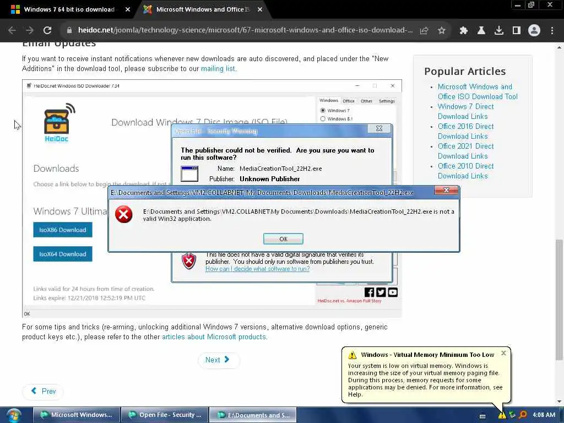Reload the heidoc.net page
Screen dimensions: 564x423
pyautogui.click(x=47, y=30)
